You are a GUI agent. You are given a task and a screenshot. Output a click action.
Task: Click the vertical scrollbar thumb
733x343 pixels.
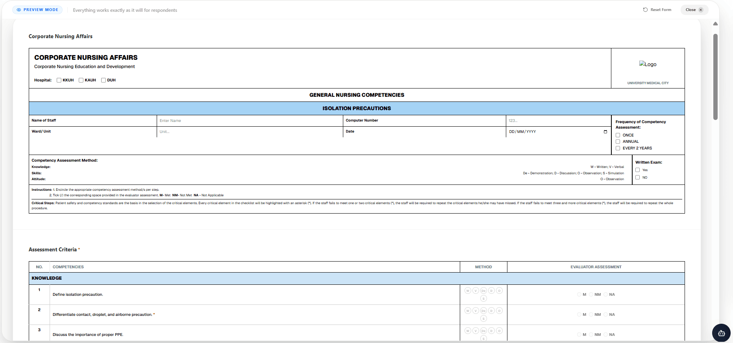click(715, 77)
